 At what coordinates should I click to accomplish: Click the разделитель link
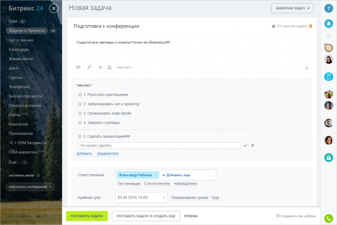108,153
